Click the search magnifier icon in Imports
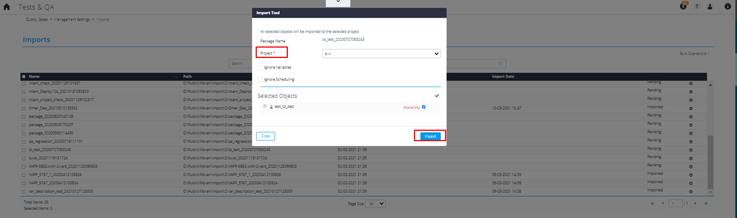The height and width of the screenshot is (218, 737). point(500,63)
